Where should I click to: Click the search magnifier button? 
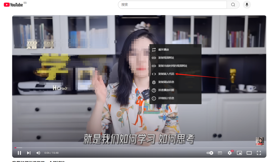tap(233, 5)
